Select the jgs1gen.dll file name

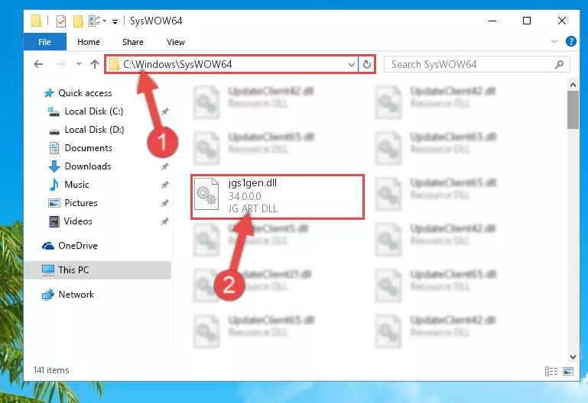(252, 183)
